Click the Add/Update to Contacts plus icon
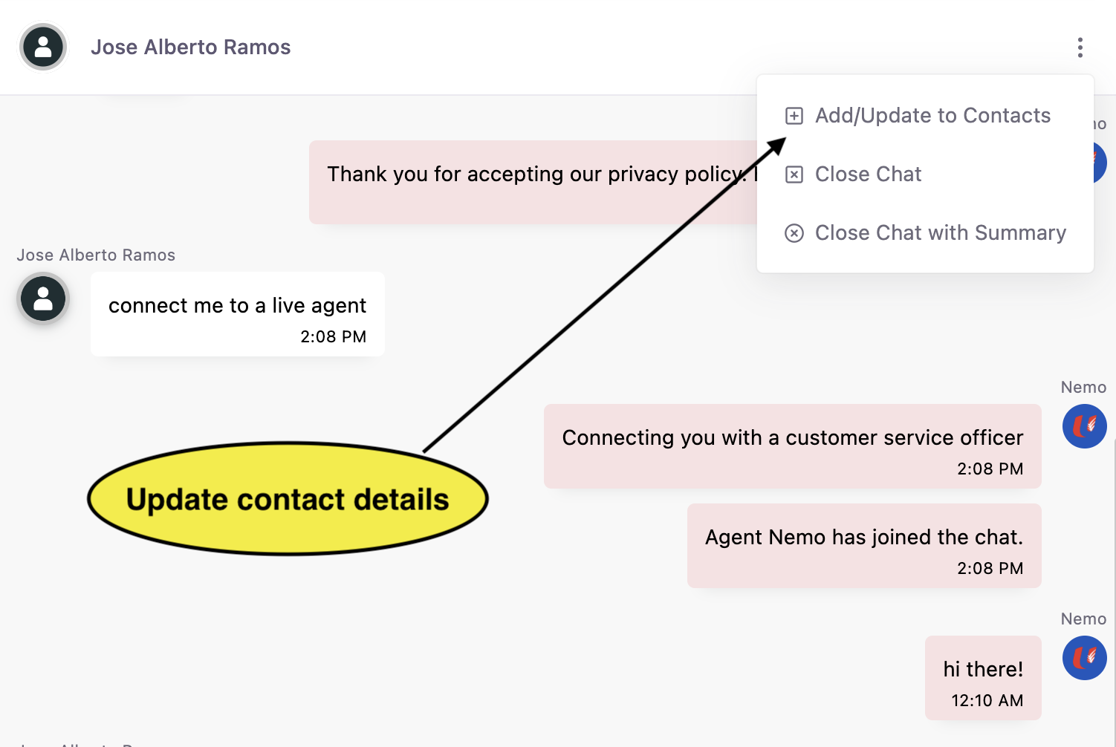Image resolution: width=1116 pixels, height=747 pixels. (x=794, y=116)
